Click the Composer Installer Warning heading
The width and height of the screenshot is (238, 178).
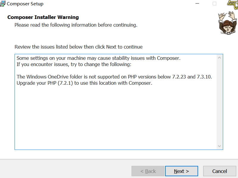43,17
